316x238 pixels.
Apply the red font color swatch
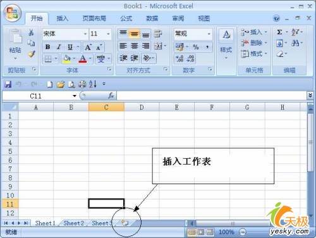[x=83, y=58]
